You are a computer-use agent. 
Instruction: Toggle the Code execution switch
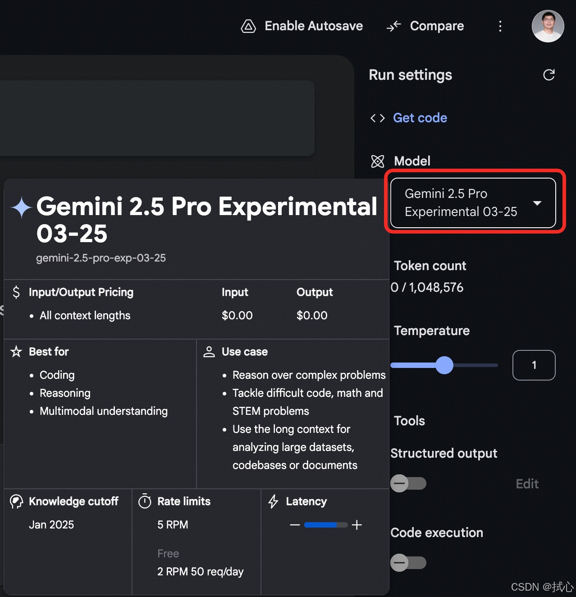(x=408, y=563)
